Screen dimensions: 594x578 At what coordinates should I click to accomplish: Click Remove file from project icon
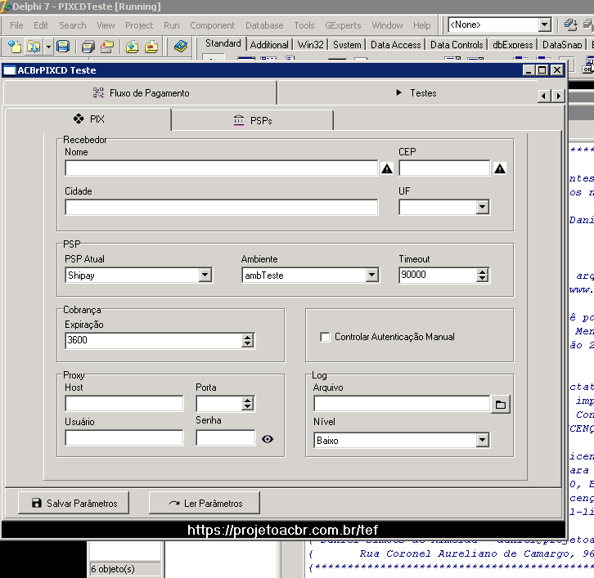[151, 47]
